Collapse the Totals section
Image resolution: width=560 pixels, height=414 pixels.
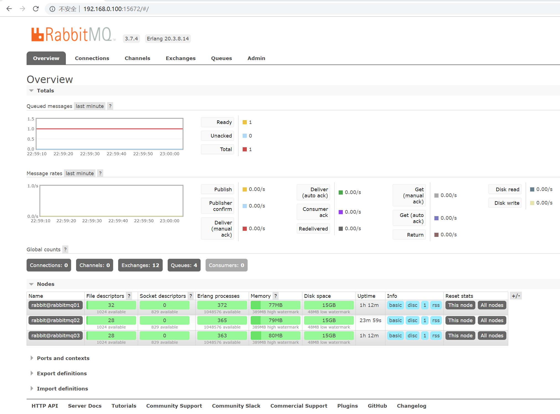(x=42, y=90)
